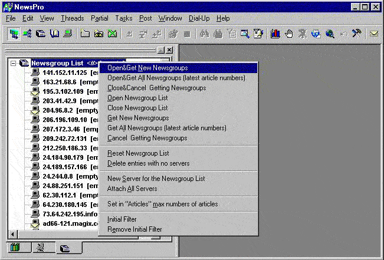Click the open book toolbar icon

pos(54,34)
